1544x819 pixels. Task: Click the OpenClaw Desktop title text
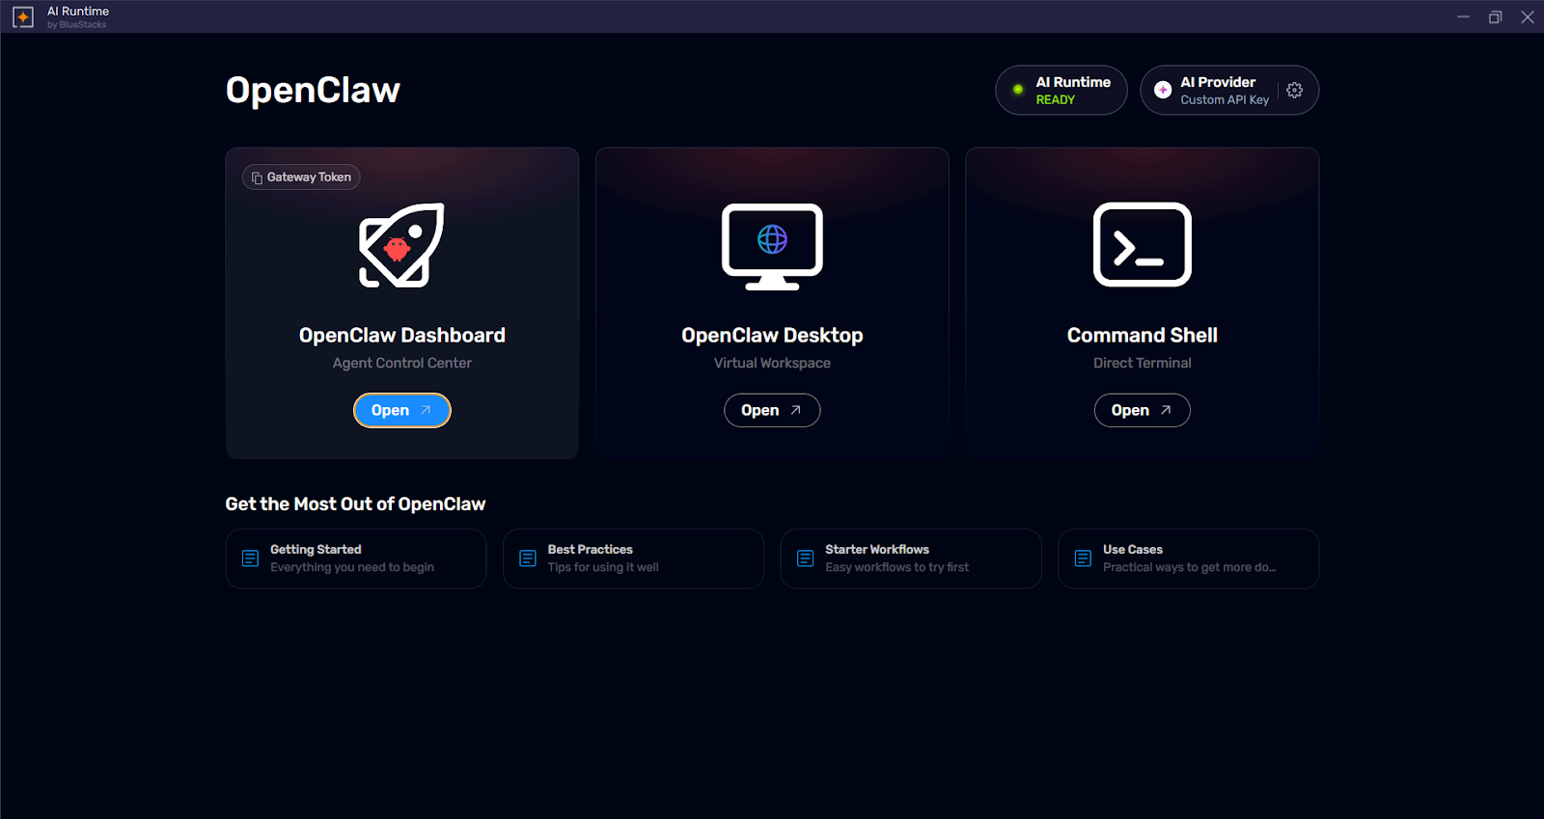coord(772,335)
